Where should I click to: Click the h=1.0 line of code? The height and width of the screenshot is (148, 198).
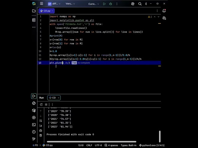click(53, 51)
